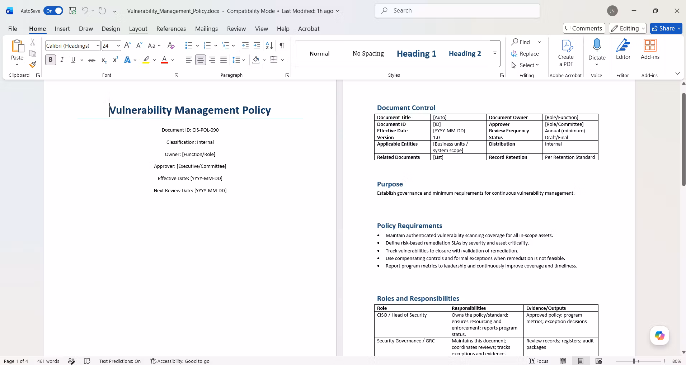The height and width of the screenshot is (365, 686).
Task: Open the Editing mode dropdown
Action: pos(628,28)
